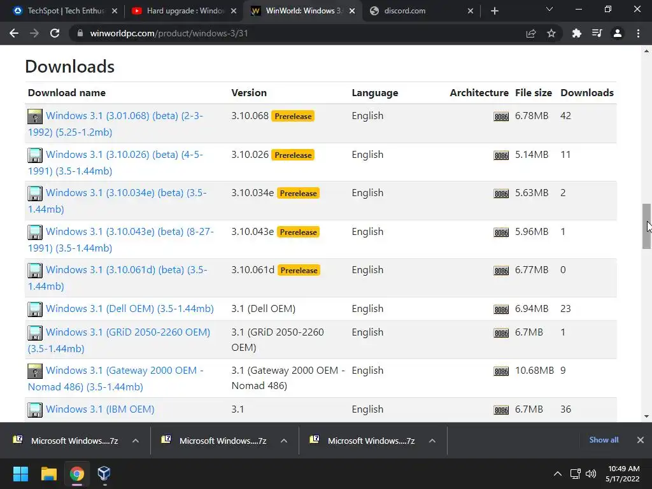The width and height of the screenshot is (652, 489).
Task: Click the floppy icon for Windows 3.1 (3.10.034e)
Action: [35, 194]
